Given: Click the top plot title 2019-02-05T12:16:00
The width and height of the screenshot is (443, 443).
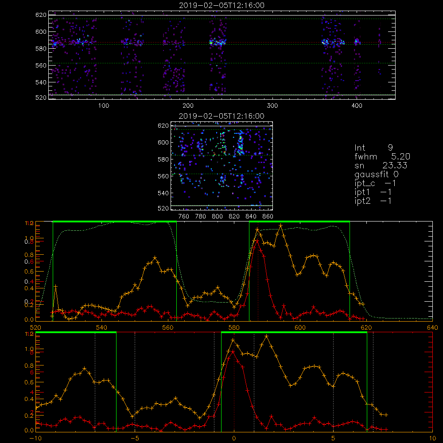Looking at the screenshot, I should coord(222,5).
